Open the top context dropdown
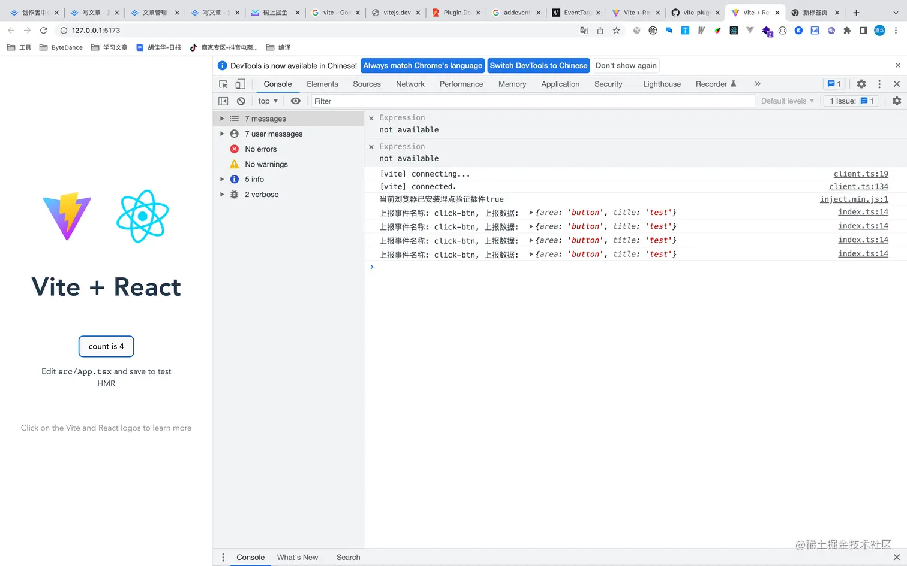The width and height of the screenshot is (907, 566). coord(268,101)
